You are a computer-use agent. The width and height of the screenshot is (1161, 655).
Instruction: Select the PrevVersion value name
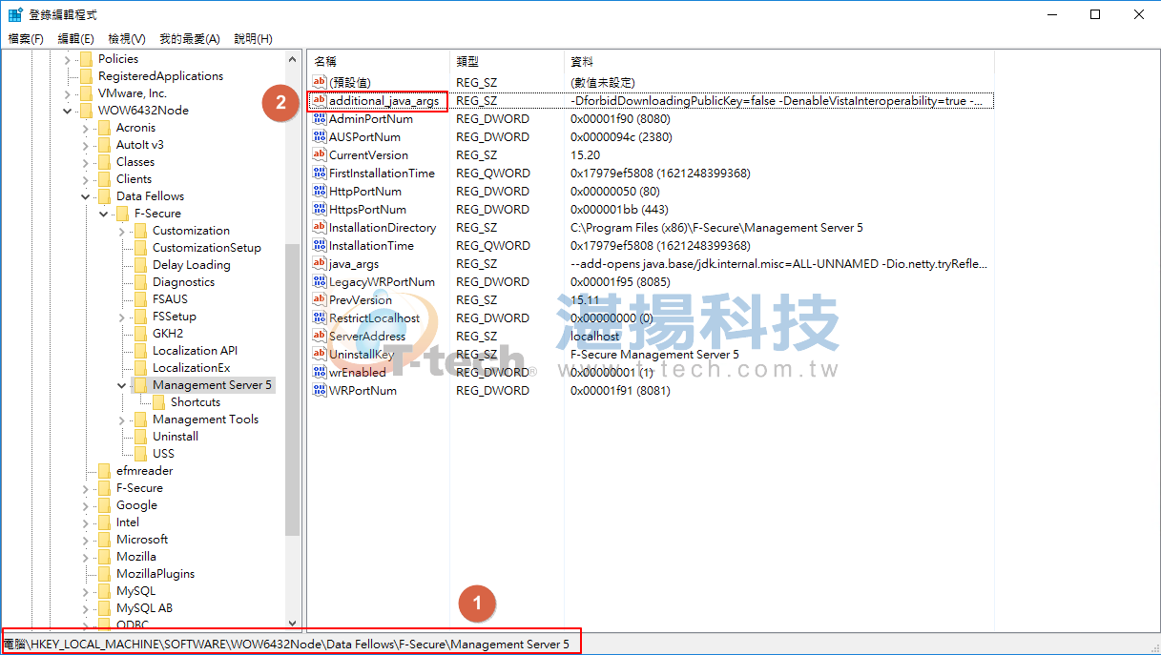[361, 300]
